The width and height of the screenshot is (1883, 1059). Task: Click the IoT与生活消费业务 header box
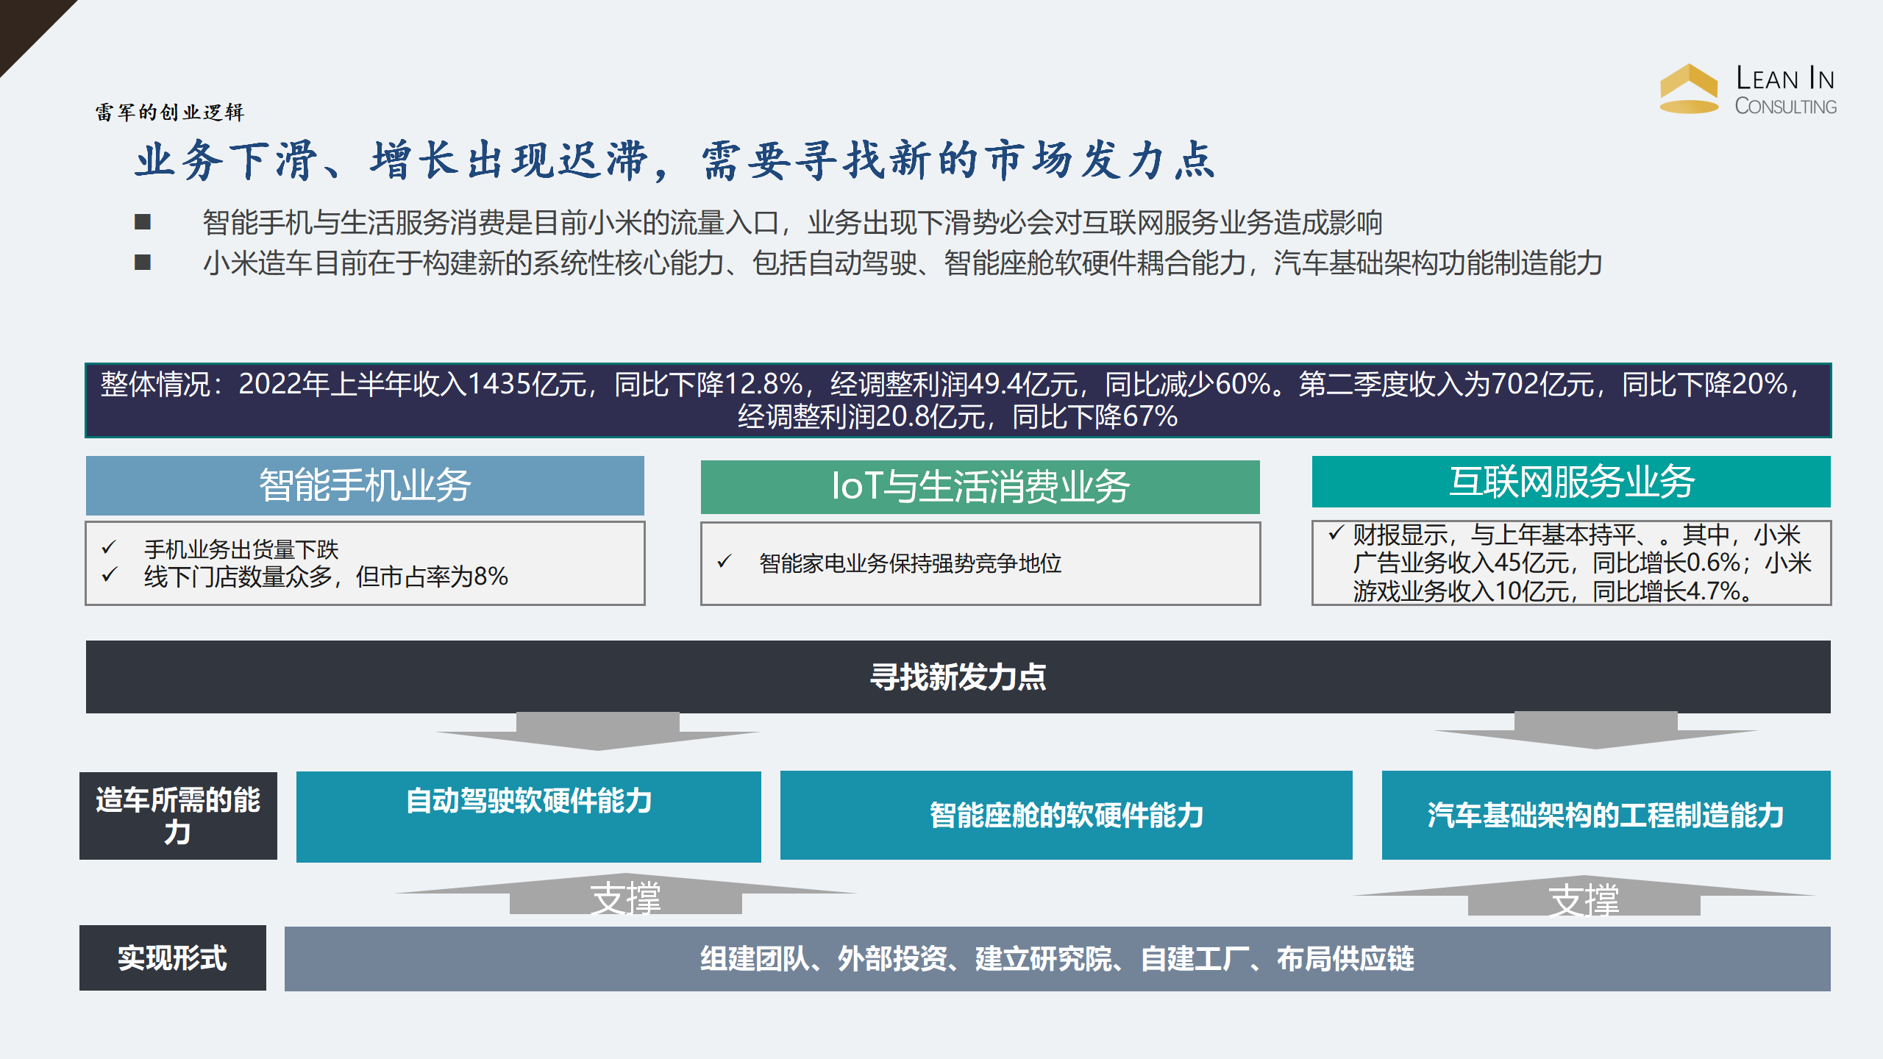click(980, 487)
